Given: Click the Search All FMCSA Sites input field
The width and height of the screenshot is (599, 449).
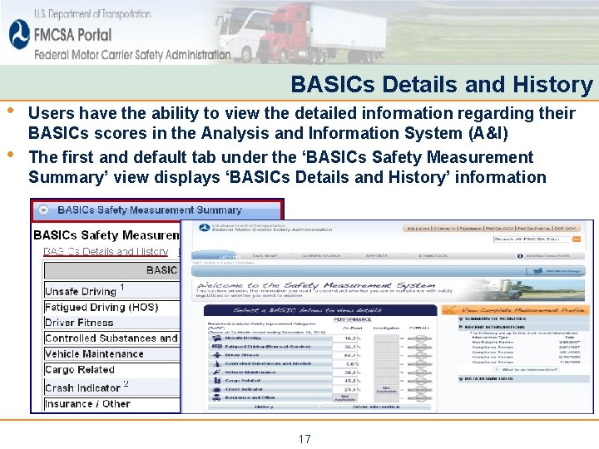Looking at the screenshot, I should click(x=532, y=239).
